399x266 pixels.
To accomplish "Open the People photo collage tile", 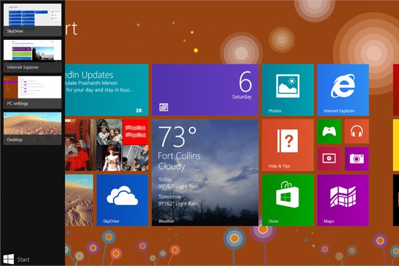I will point(106,145).
